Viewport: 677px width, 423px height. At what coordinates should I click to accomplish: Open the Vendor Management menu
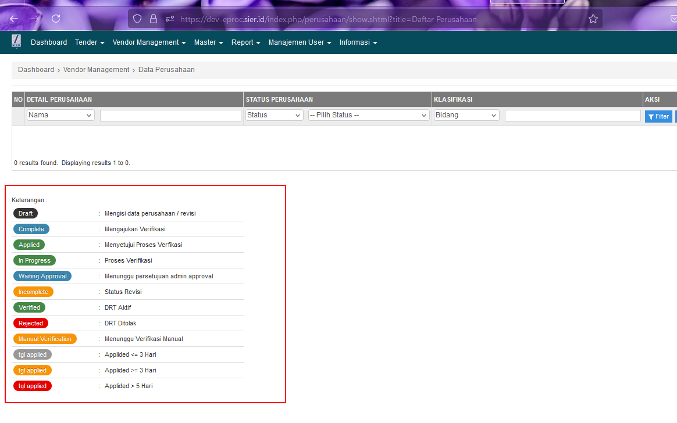[x=149, y=42]
